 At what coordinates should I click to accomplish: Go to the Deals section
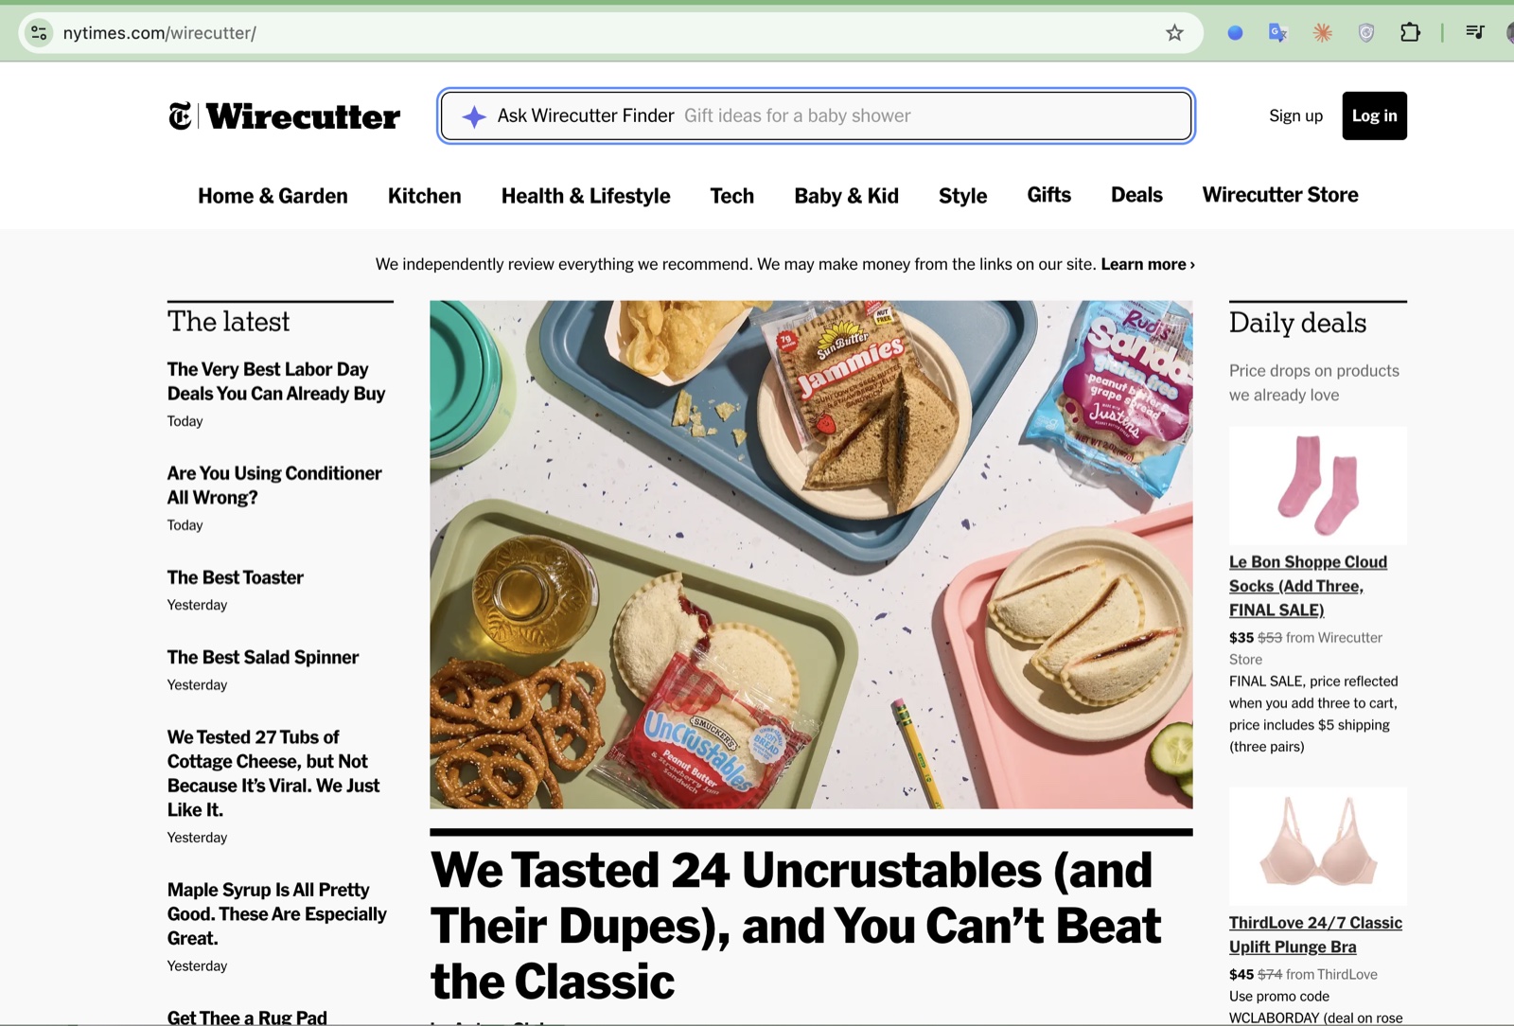1136,195
